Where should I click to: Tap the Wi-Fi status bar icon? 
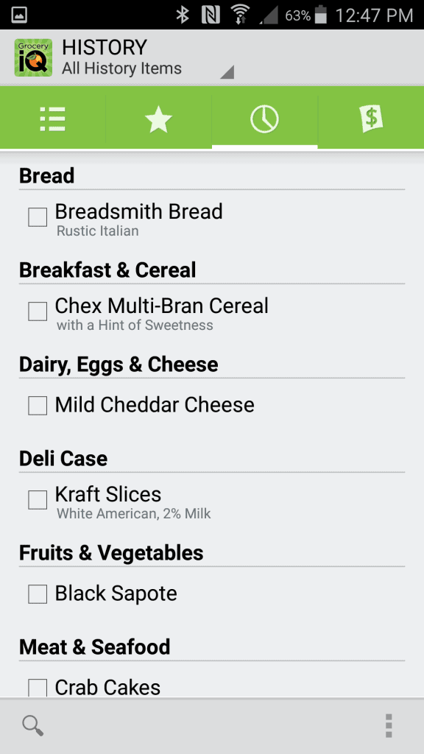pyautogui.click(x=239, y=15)
